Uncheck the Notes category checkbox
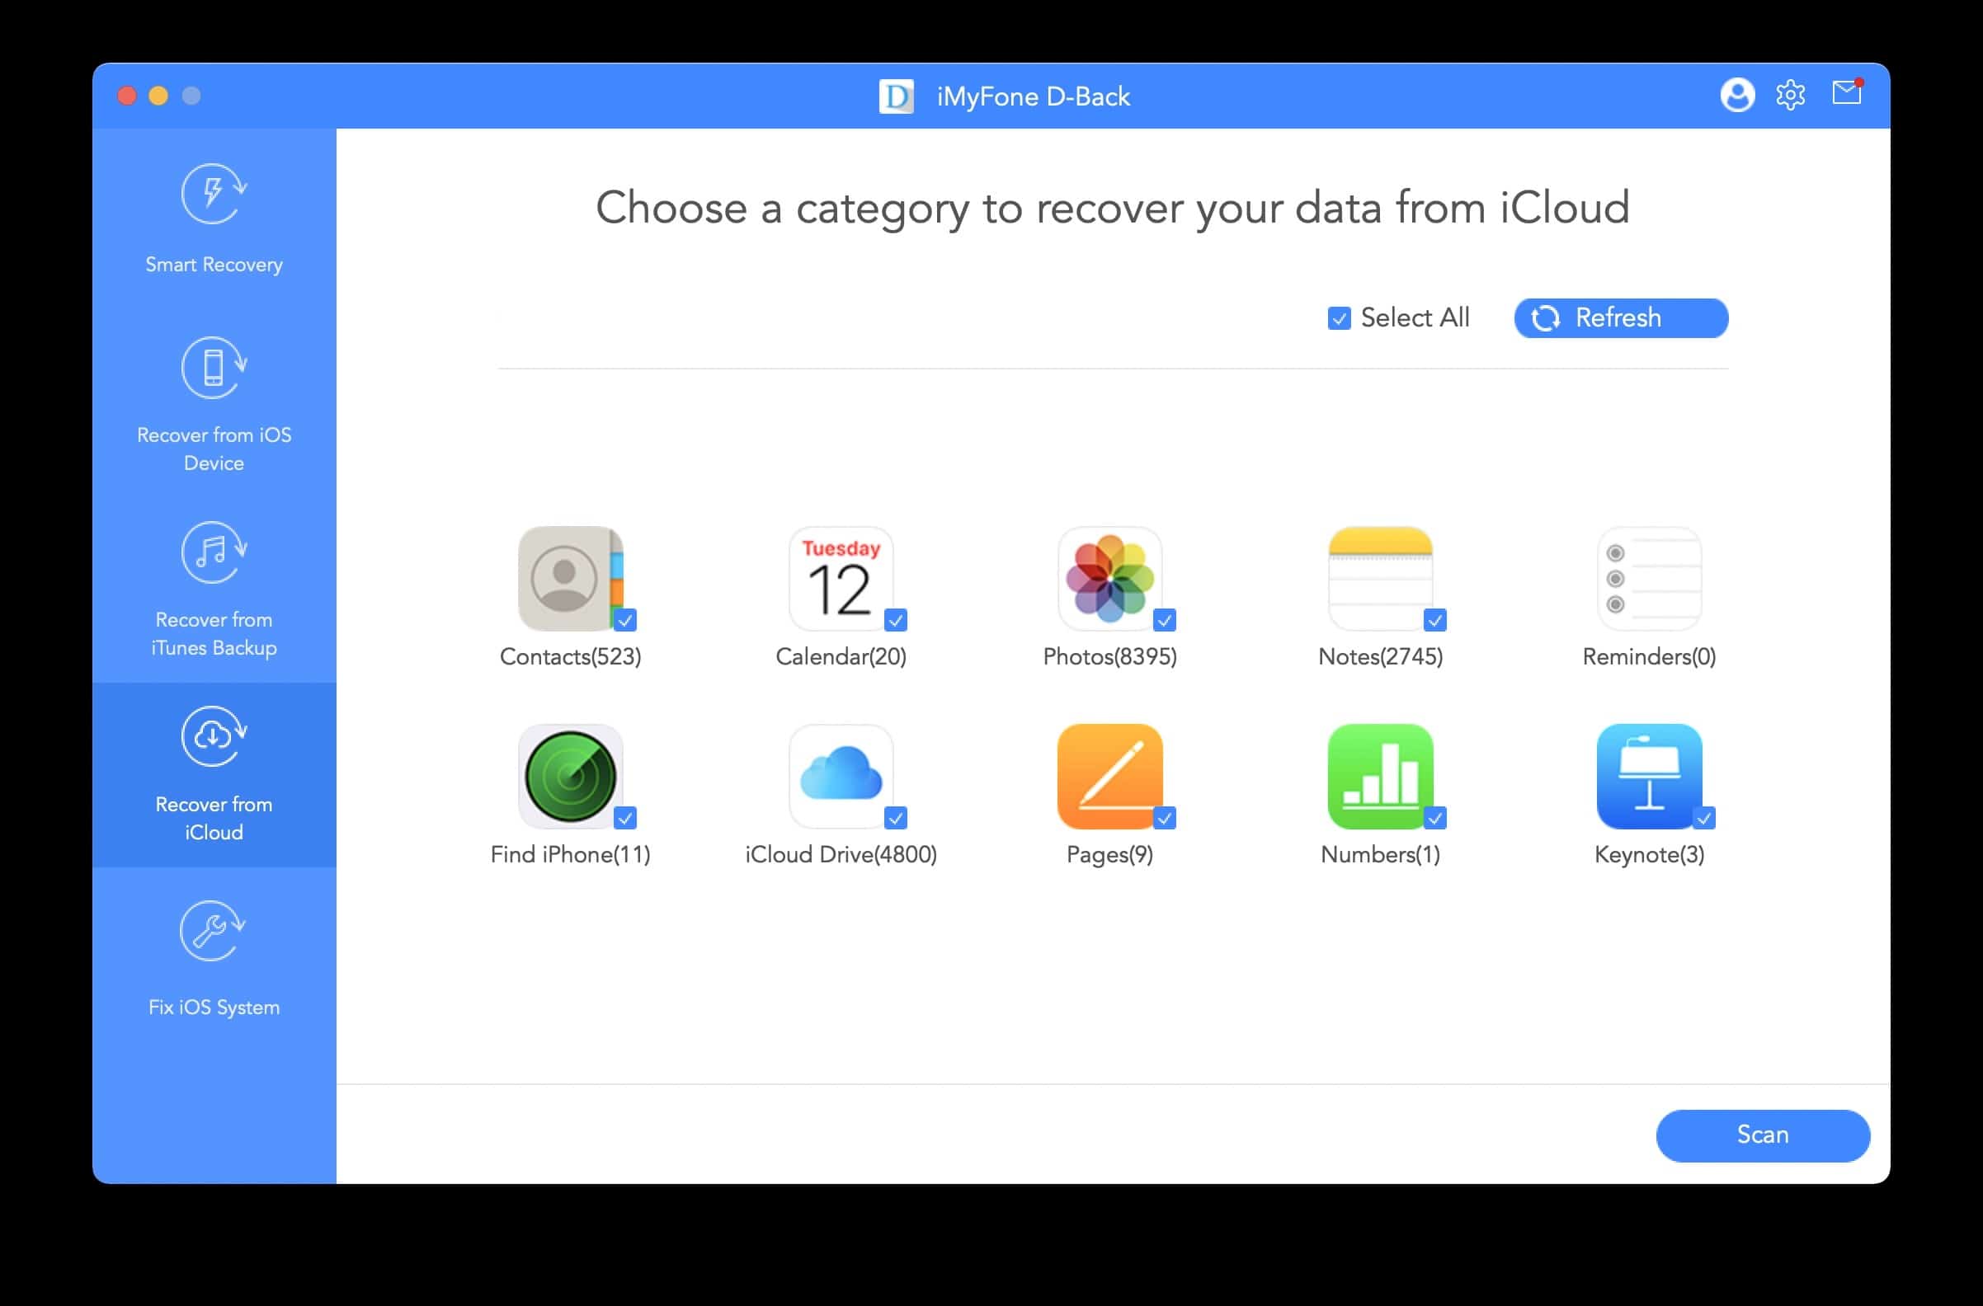Screen dimensions: 1983x1306 [x=1434, y=620]
